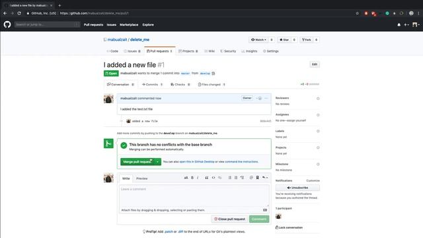This screenshot has width=423, height=238.
Task: Open Labels gear settings
Action: [318, 131]
